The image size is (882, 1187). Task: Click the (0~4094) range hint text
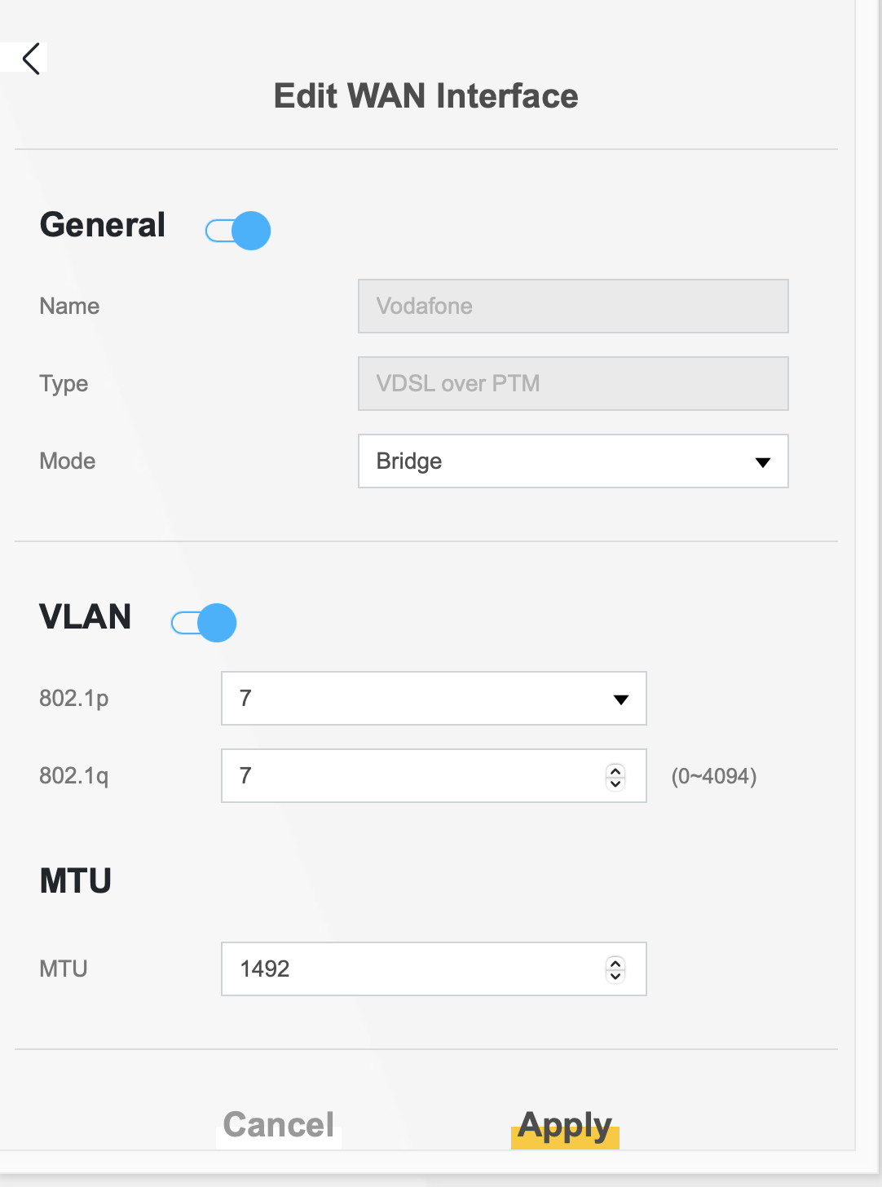(714, 776)
